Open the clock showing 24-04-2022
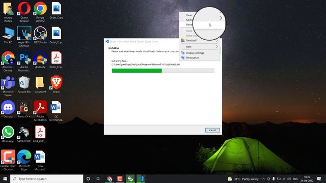326x183 pixels. (x=307, y=179)
